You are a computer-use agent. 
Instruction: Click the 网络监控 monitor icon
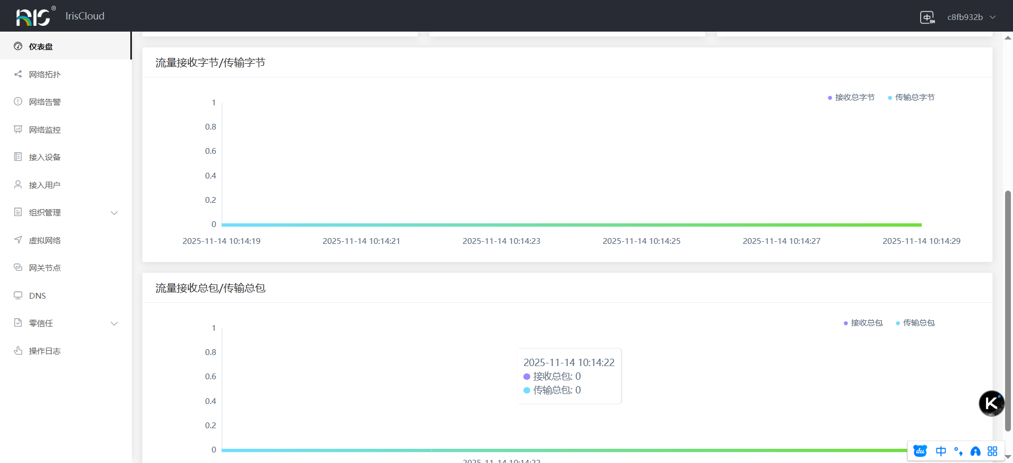(18, 130)
